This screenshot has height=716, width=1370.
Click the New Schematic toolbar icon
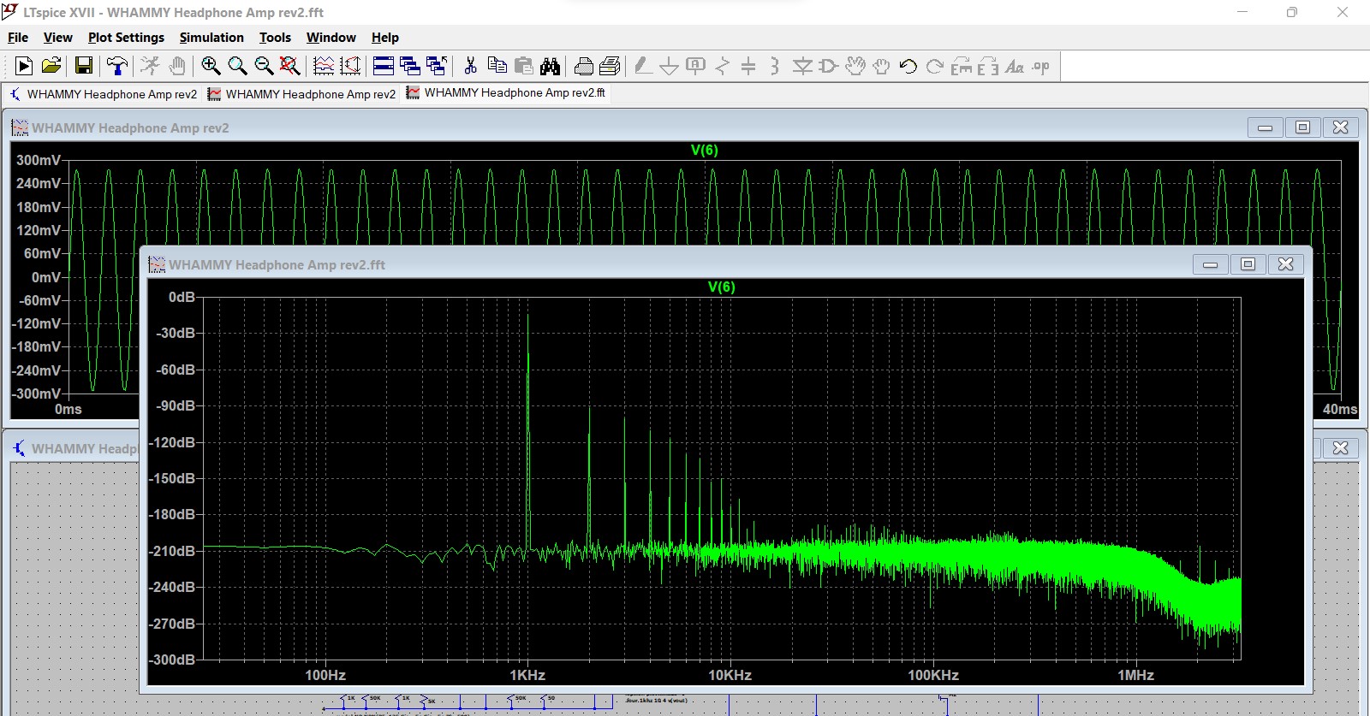click(24, 66)
